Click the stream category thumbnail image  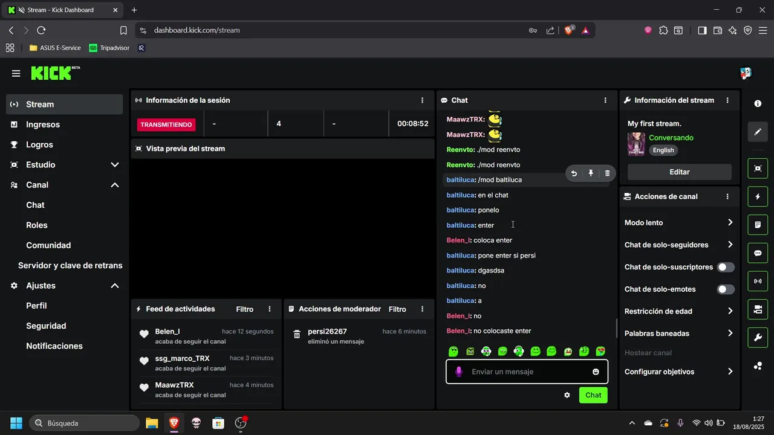pos(636,144)
